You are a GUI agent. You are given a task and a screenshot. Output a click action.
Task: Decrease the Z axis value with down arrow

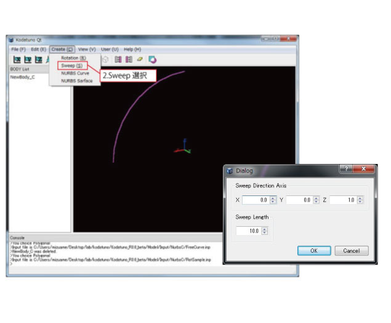(x=360, y=202)
